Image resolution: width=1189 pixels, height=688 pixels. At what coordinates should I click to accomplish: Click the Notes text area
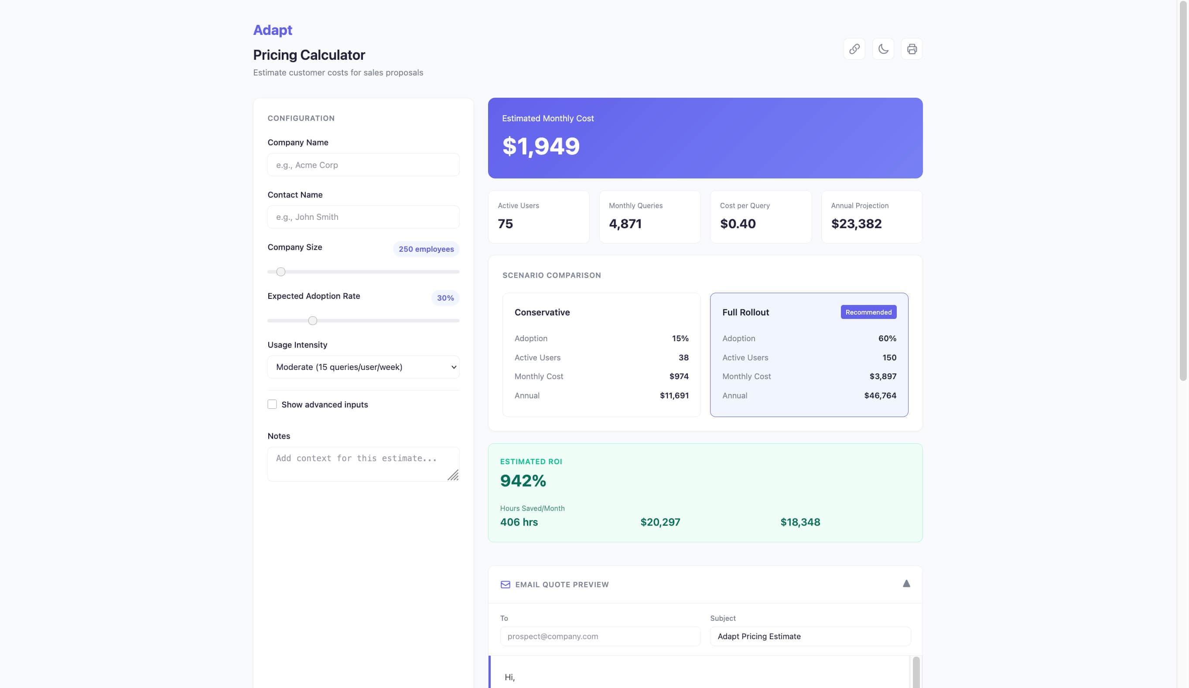(359, 463)
